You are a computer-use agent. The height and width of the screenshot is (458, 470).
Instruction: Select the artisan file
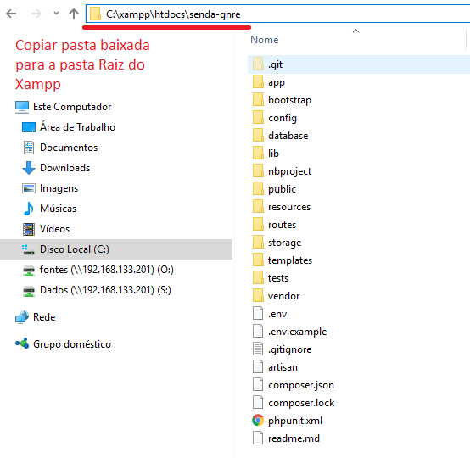[275, 367]
